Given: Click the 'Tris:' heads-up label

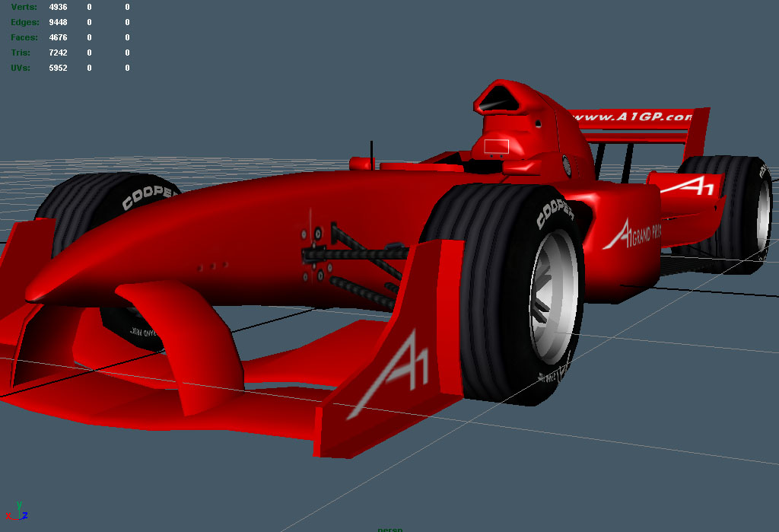Looking at the screenshot, I should tap(21, 53).
